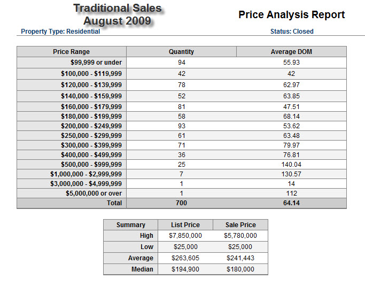The image size is (365, 287).
Task: Select the Property Type: Residential label
Action: point(60,32)
